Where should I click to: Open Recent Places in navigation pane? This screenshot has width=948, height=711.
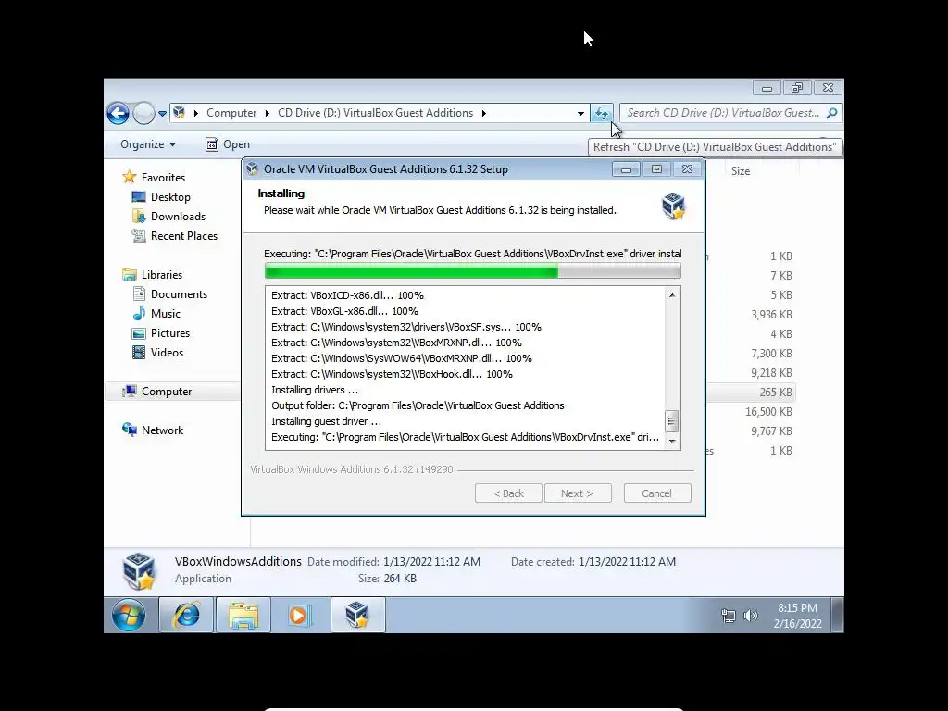(184, 236)
